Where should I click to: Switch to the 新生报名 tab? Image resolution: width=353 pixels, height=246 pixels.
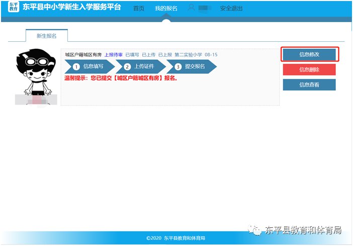pyautogui.click(x=46, y=36)
